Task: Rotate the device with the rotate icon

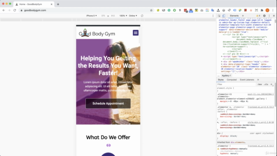Action: click(142, 16)
